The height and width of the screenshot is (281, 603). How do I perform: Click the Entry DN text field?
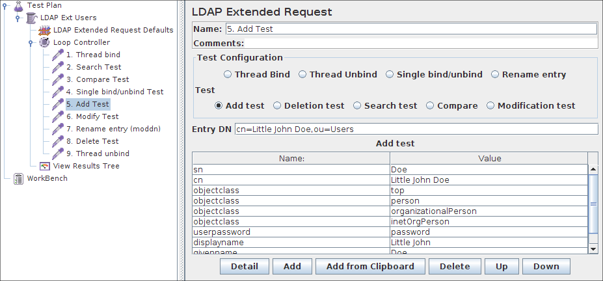coord(415,129)
